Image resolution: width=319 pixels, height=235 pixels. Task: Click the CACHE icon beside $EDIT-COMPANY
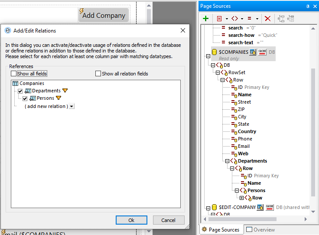click(x=270, y=207)
